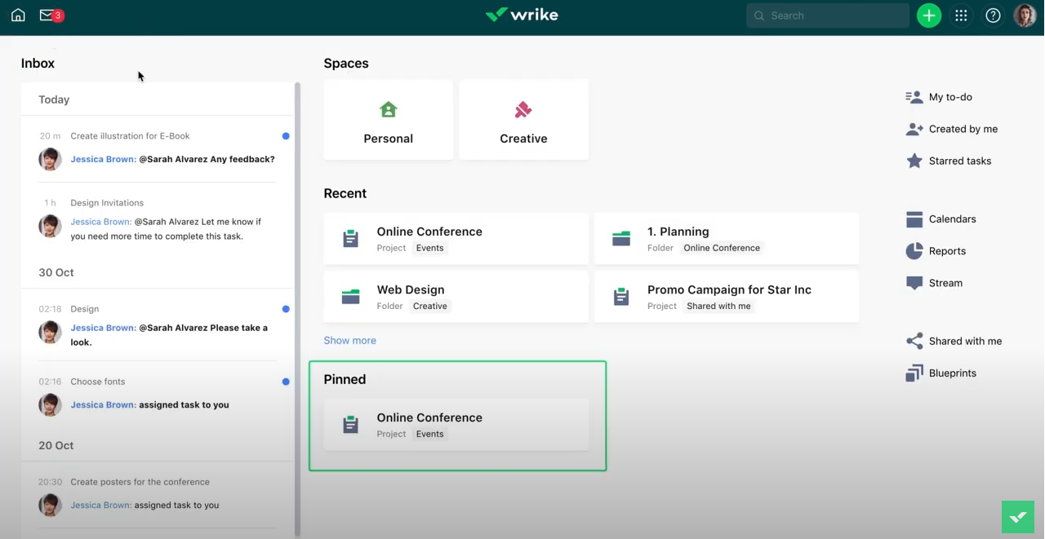Open the Inbox mail icon with badge

[51, 15]
